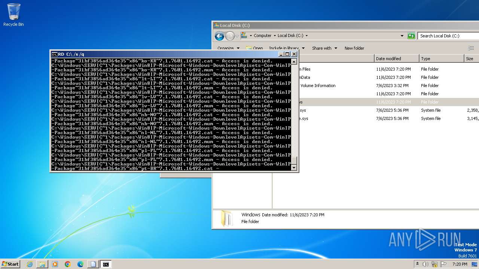Sort by Size column header
Screen dimensions: 479x269
point(472,59)
